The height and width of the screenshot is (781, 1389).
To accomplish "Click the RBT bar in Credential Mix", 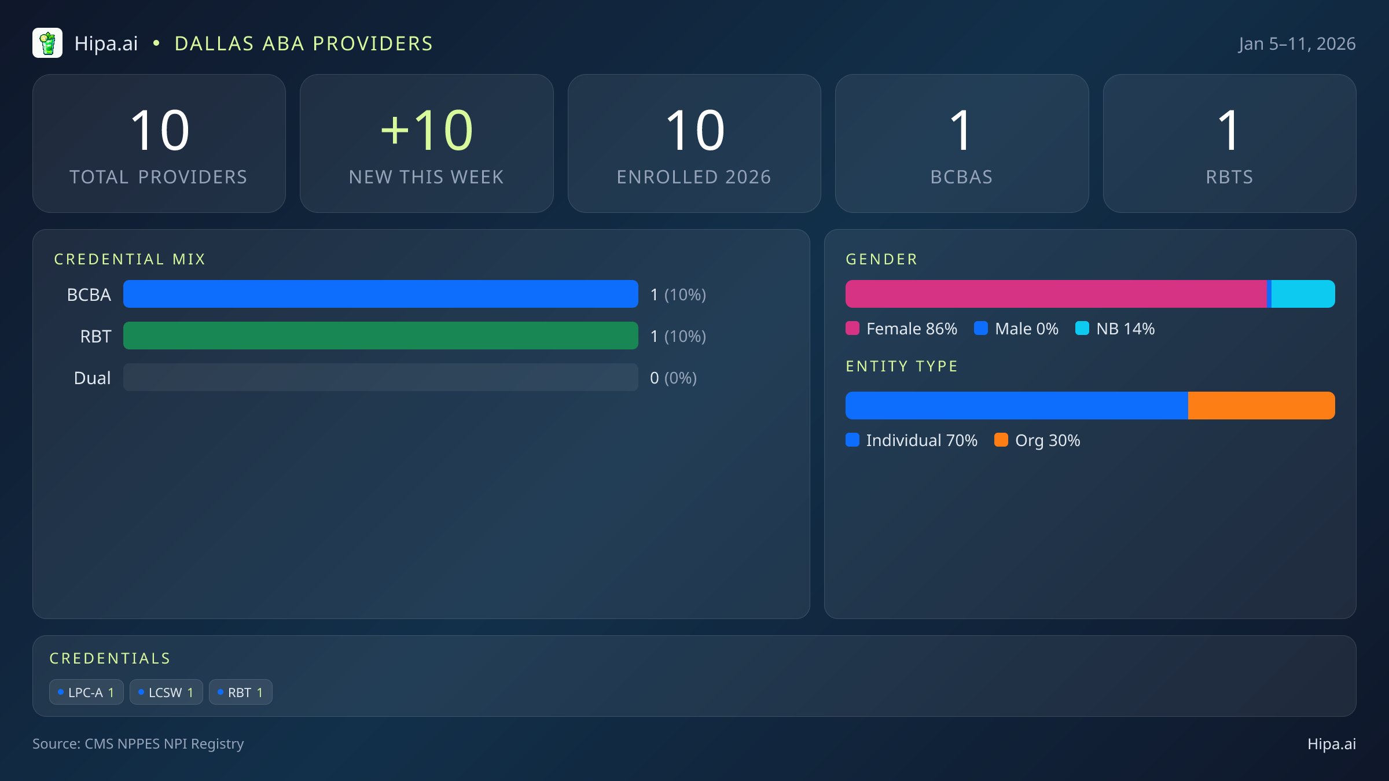I will 381,336.
